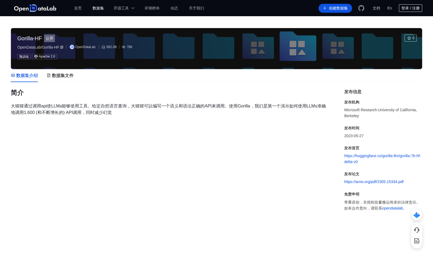Click the Gorilla-HF dataset title
This screenshot has width=433, height=270.
[29, 38]
